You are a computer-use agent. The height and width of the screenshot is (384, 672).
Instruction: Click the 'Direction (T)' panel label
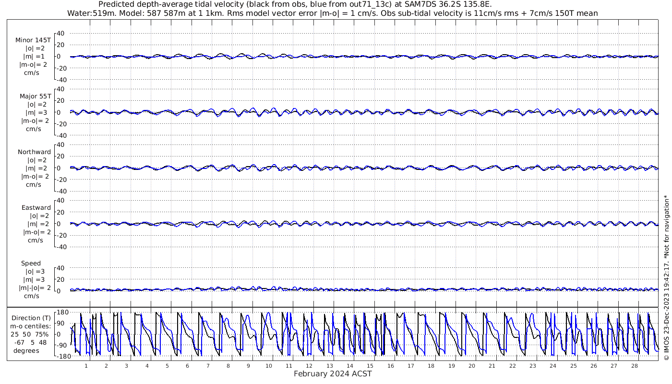31,318
